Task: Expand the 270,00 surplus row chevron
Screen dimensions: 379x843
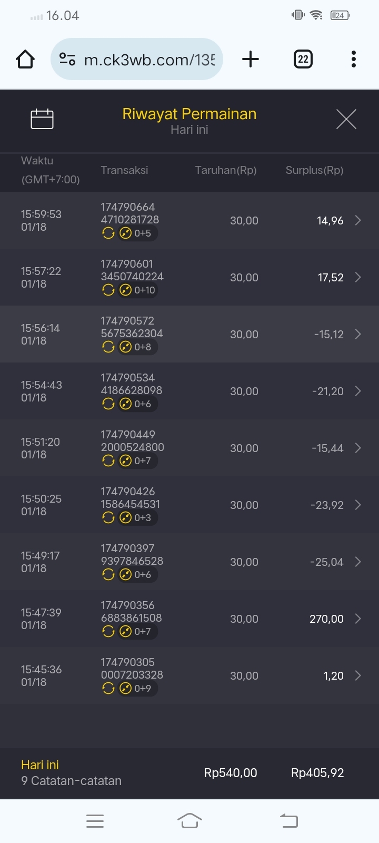Action: click(x=358, y=619)
